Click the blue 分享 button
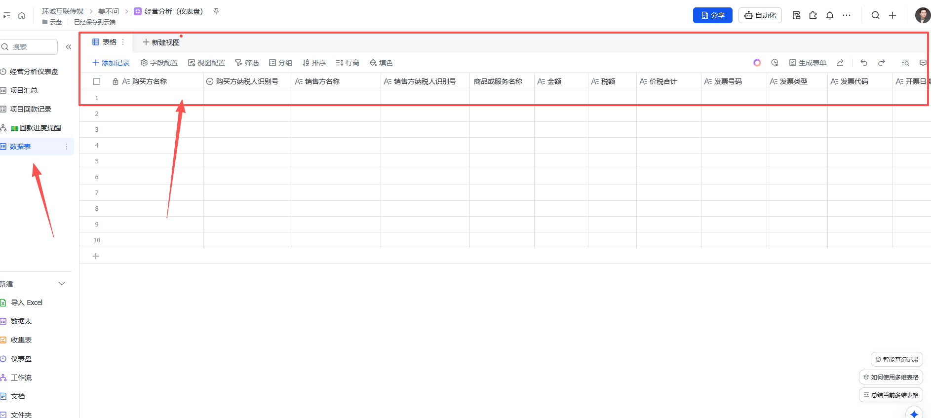 point(713,15)
